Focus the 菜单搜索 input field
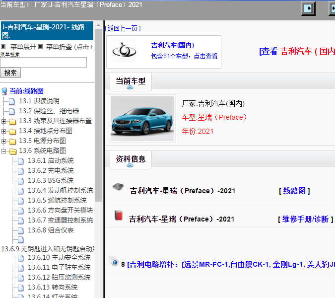This screenshot has width=335, height=298. click(x=43, y=62)
